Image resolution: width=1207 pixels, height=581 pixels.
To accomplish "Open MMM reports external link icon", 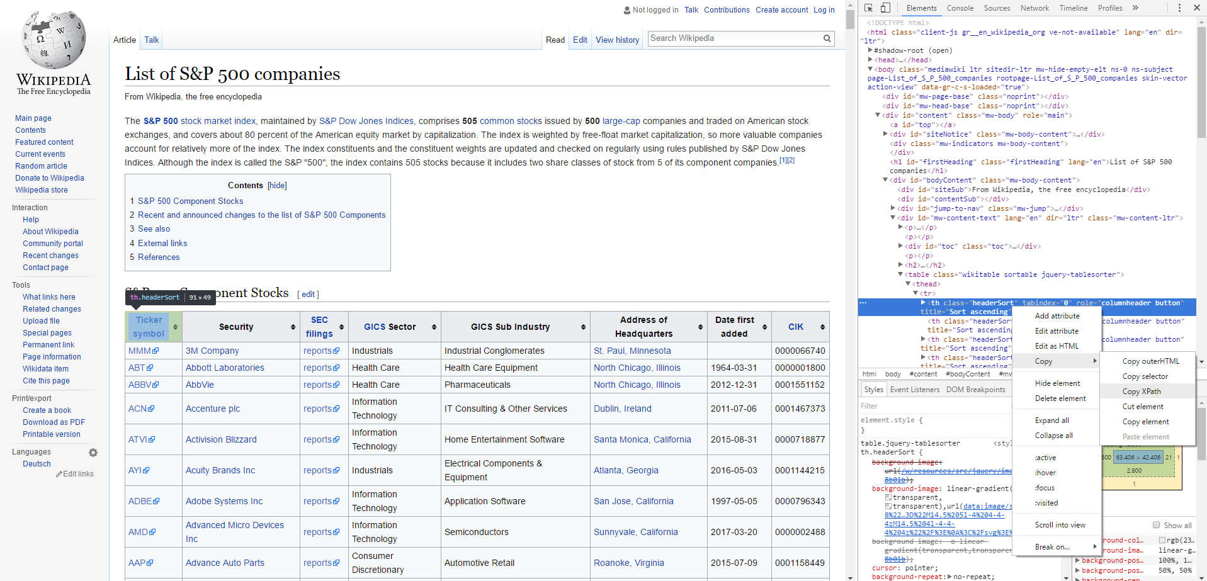I will 337,351.
